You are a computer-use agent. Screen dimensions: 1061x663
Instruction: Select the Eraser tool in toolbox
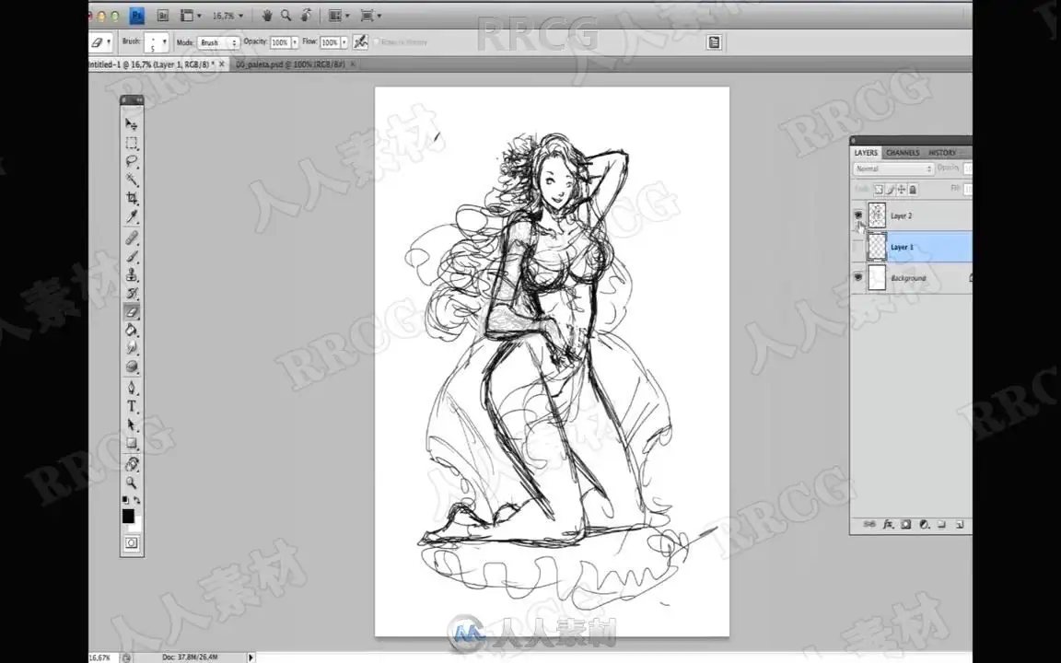pyautogui.click(x=132, y=311)
